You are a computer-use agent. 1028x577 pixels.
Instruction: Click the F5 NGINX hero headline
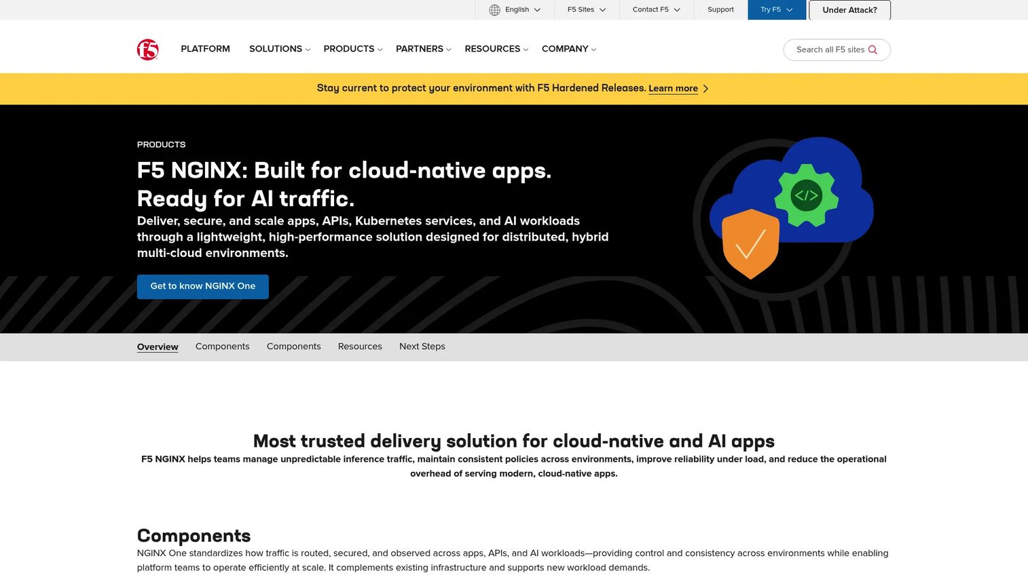click(344, 184)
